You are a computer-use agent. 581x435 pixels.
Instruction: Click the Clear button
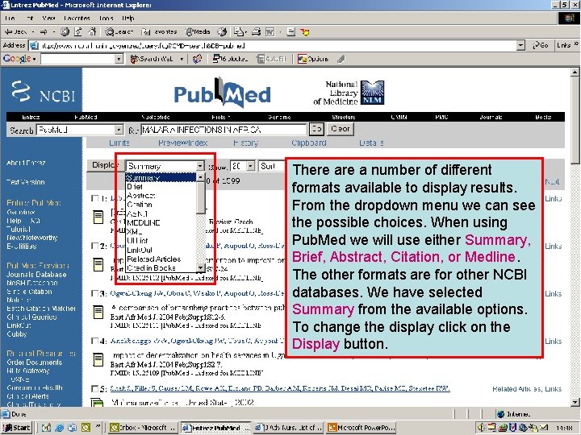coord(341,129)
